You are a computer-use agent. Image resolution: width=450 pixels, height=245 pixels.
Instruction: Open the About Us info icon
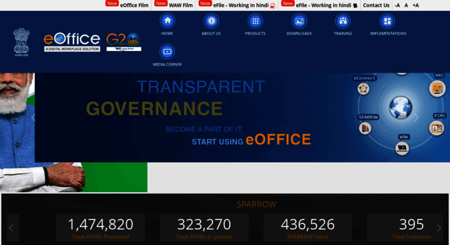click(211, 21)
